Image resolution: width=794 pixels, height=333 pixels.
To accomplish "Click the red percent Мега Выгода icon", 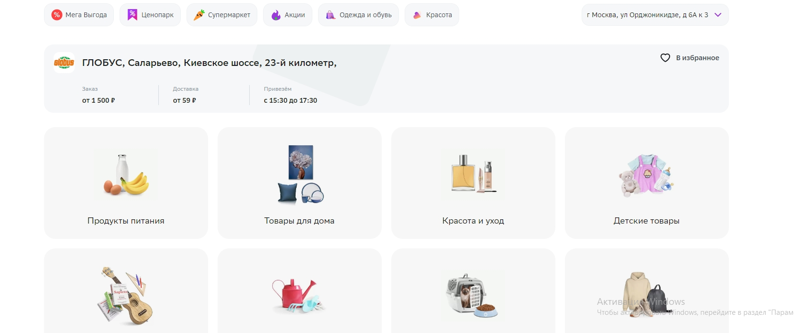I will pyautogui.click(x=57, y=15).
